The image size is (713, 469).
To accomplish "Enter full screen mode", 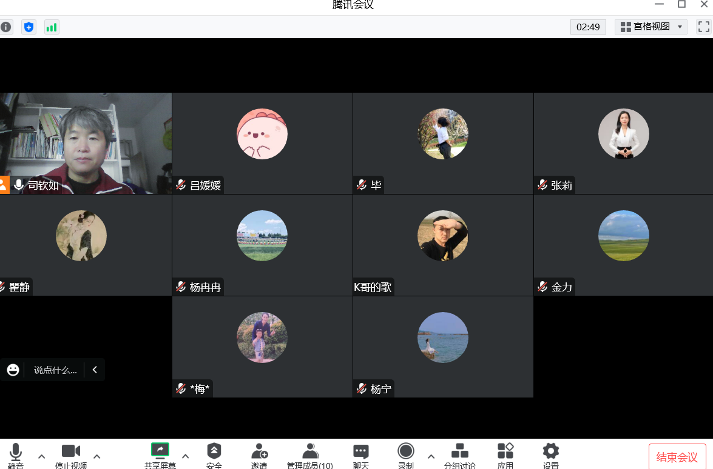I will click(x=703, y=27).
